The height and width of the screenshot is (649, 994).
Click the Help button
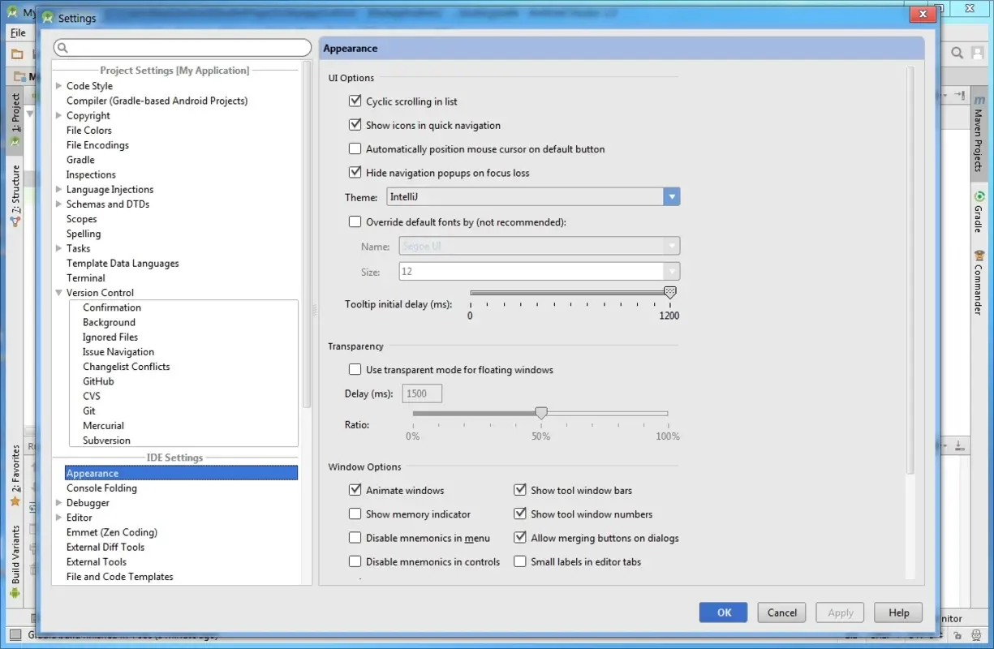[x=897, y=612]
